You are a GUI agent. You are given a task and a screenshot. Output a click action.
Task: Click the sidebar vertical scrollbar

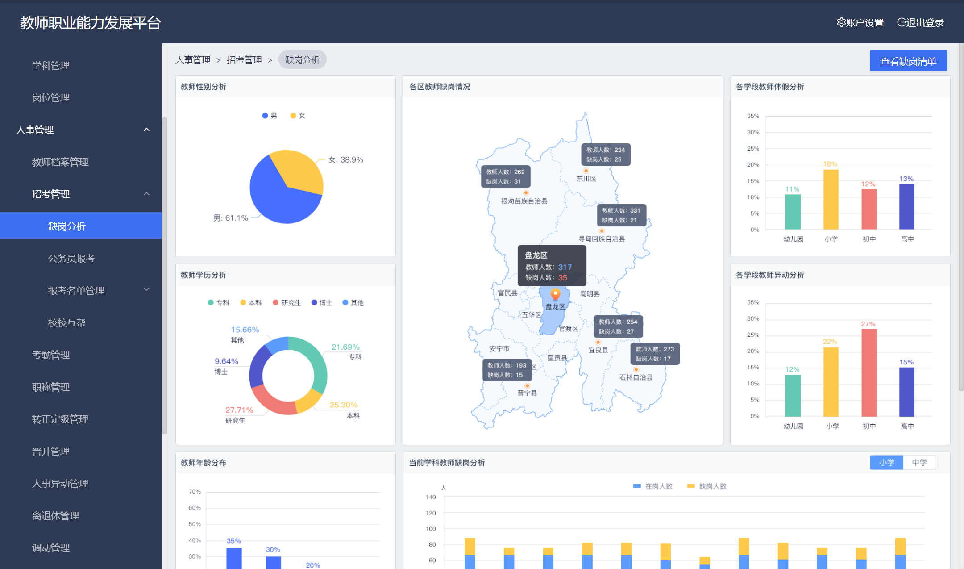165,275
